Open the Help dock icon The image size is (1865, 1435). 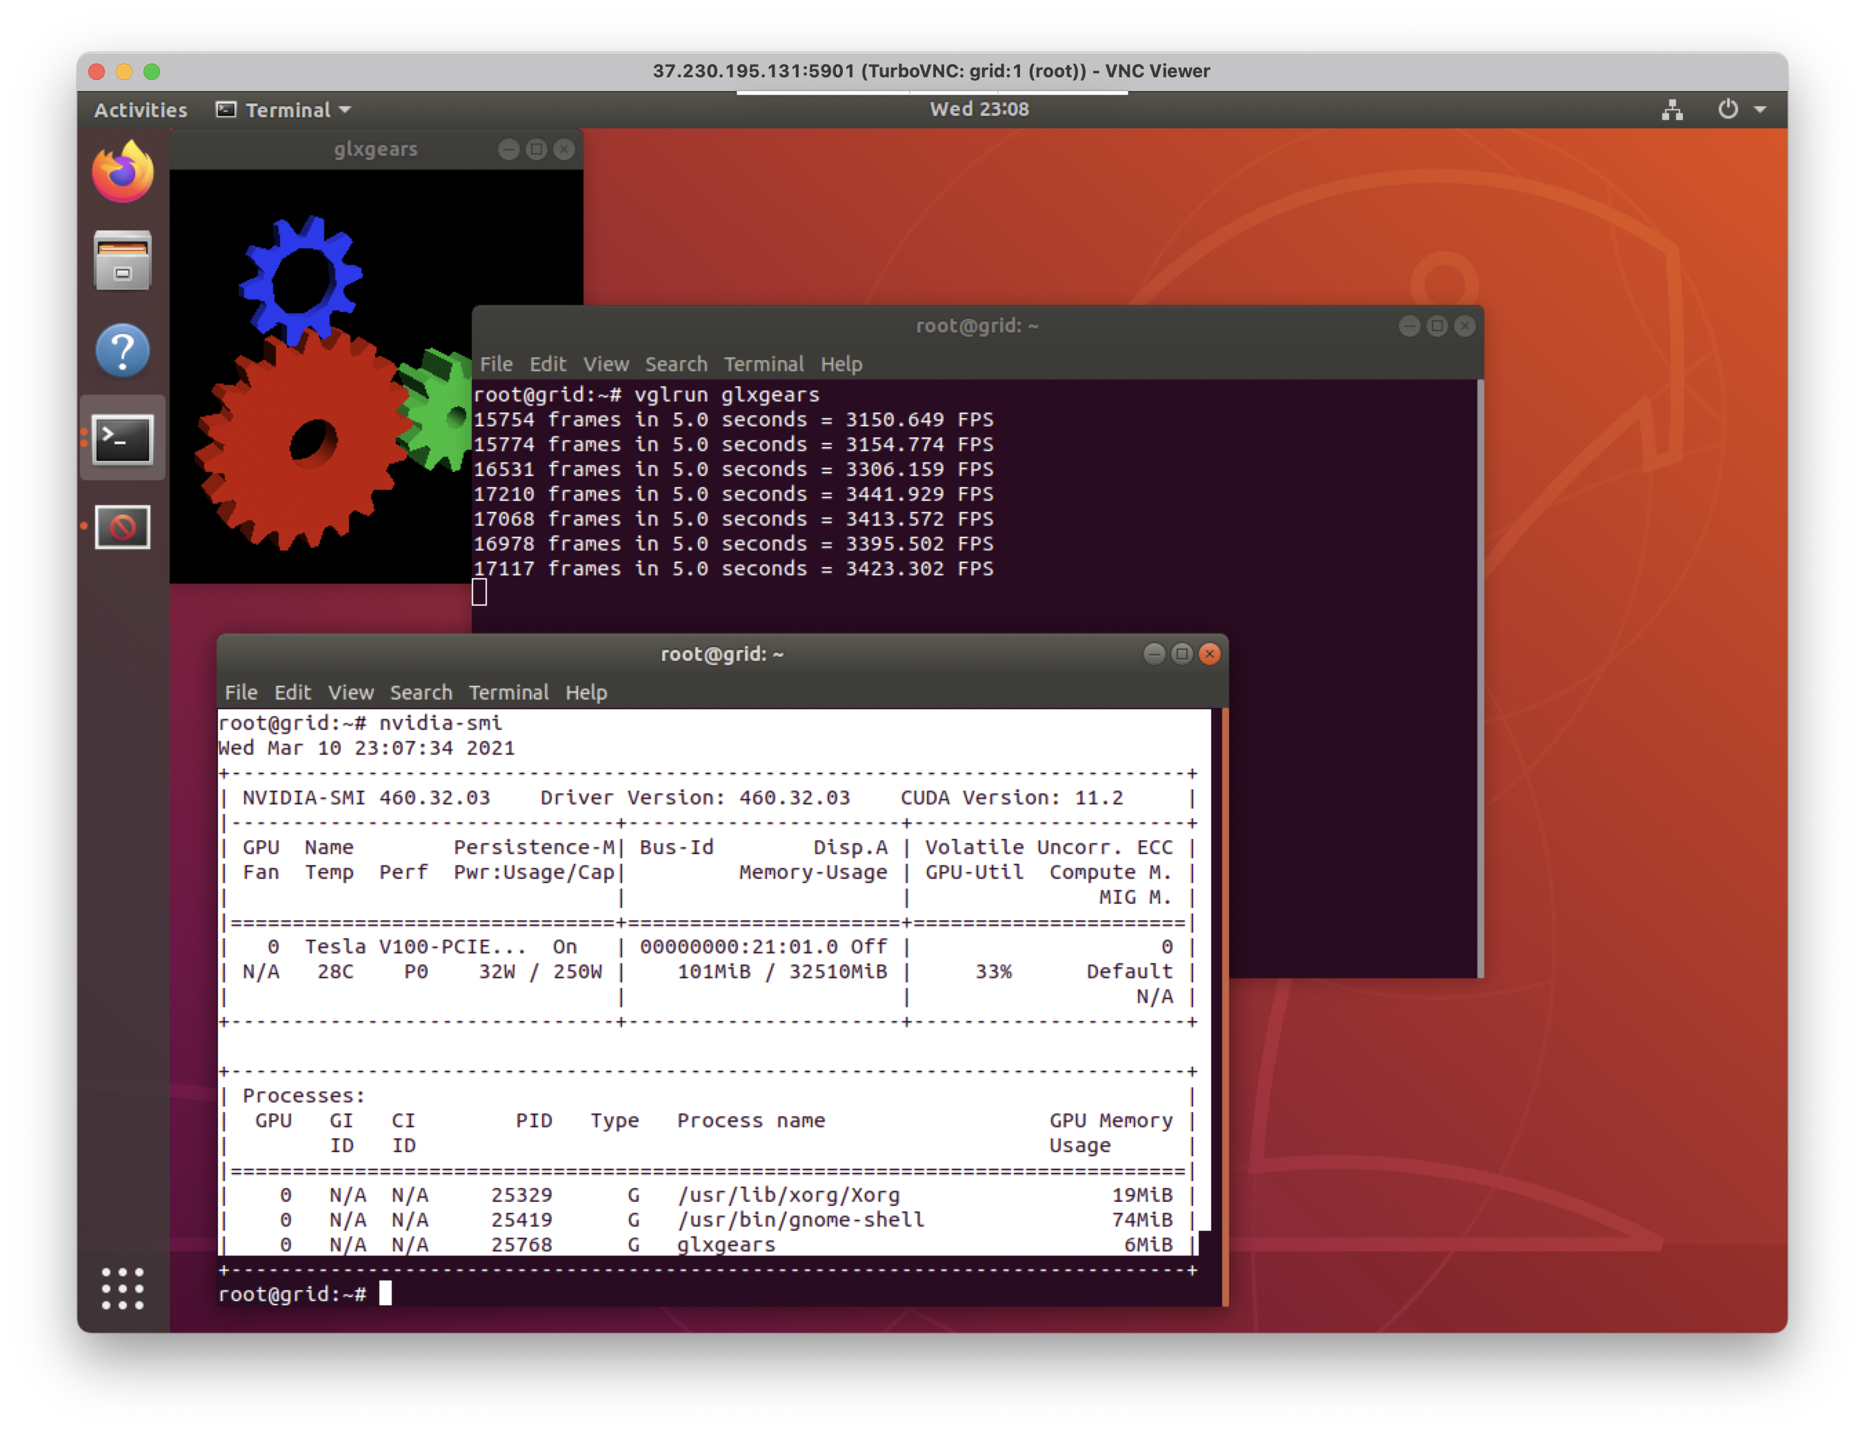pyautogui.click(x=123, y=350)
